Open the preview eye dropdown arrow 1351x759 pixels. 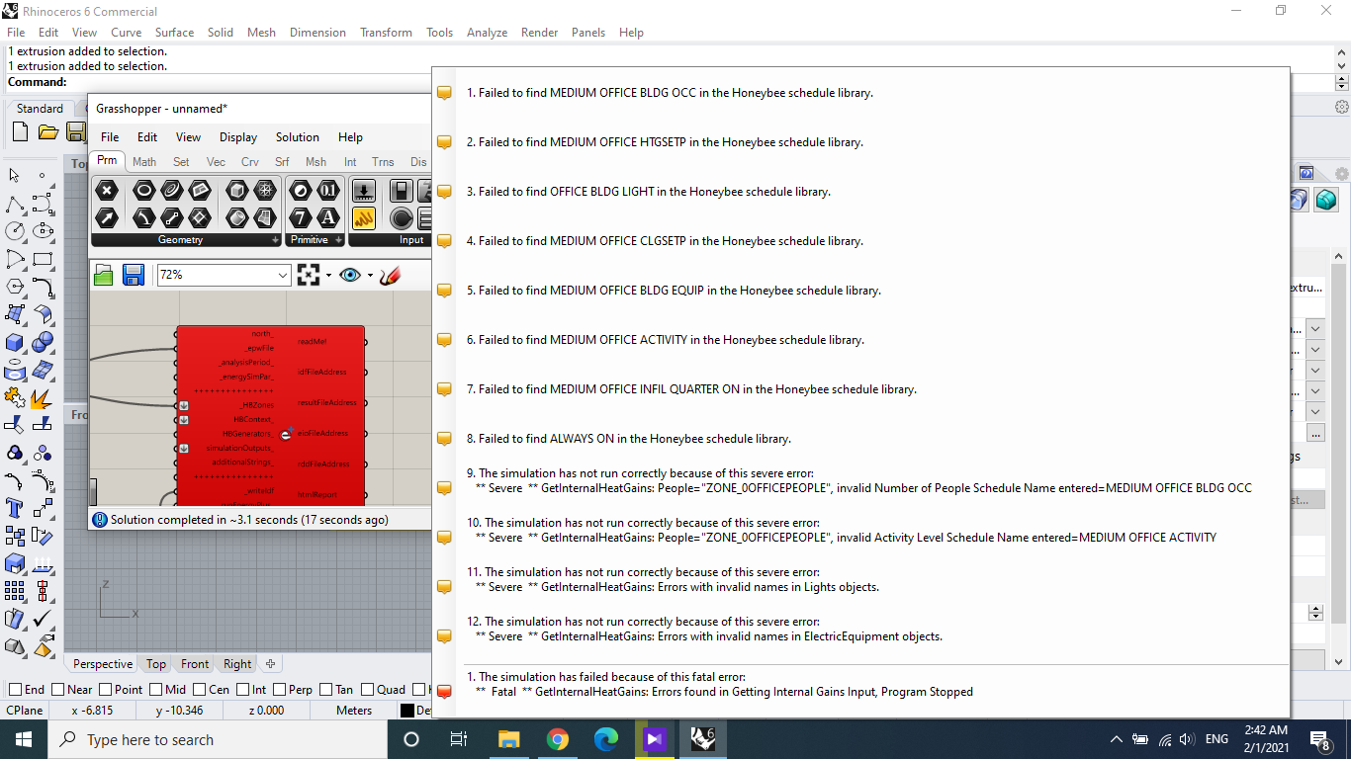pos(370,276)
